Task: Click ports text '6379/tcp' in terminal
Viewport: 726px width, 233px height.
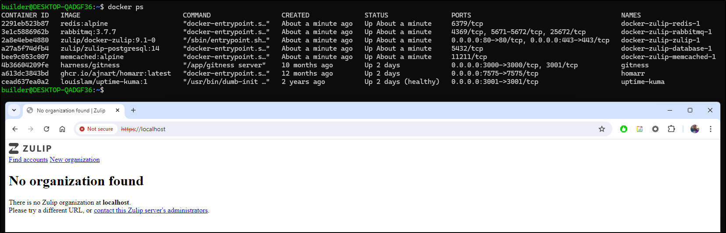Action: click(x=467, y=24)
